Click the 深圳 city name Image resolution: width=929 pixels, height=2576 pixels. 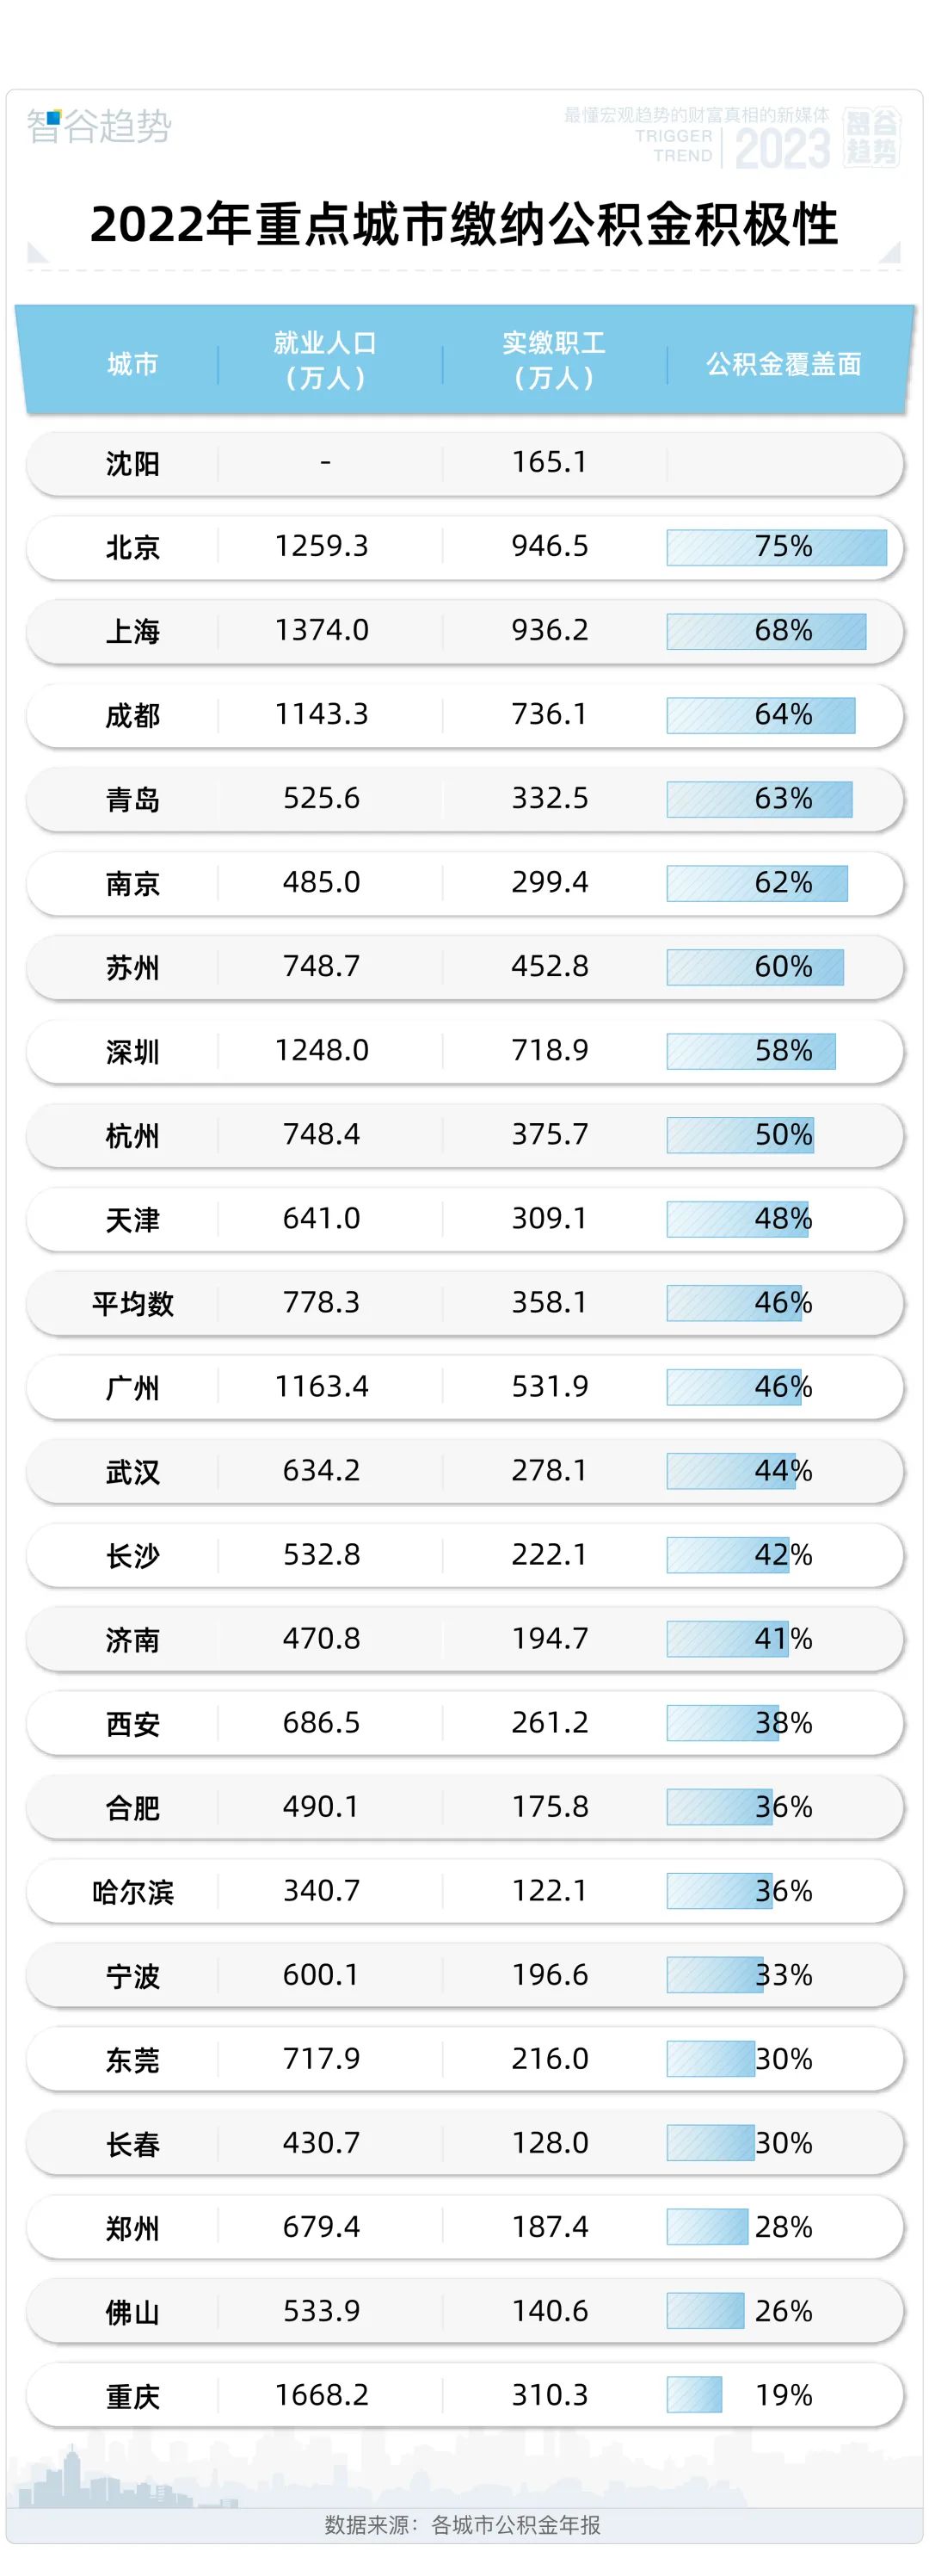(132, 1051)
